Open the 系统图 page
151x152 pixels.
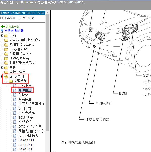pos(23,95)
